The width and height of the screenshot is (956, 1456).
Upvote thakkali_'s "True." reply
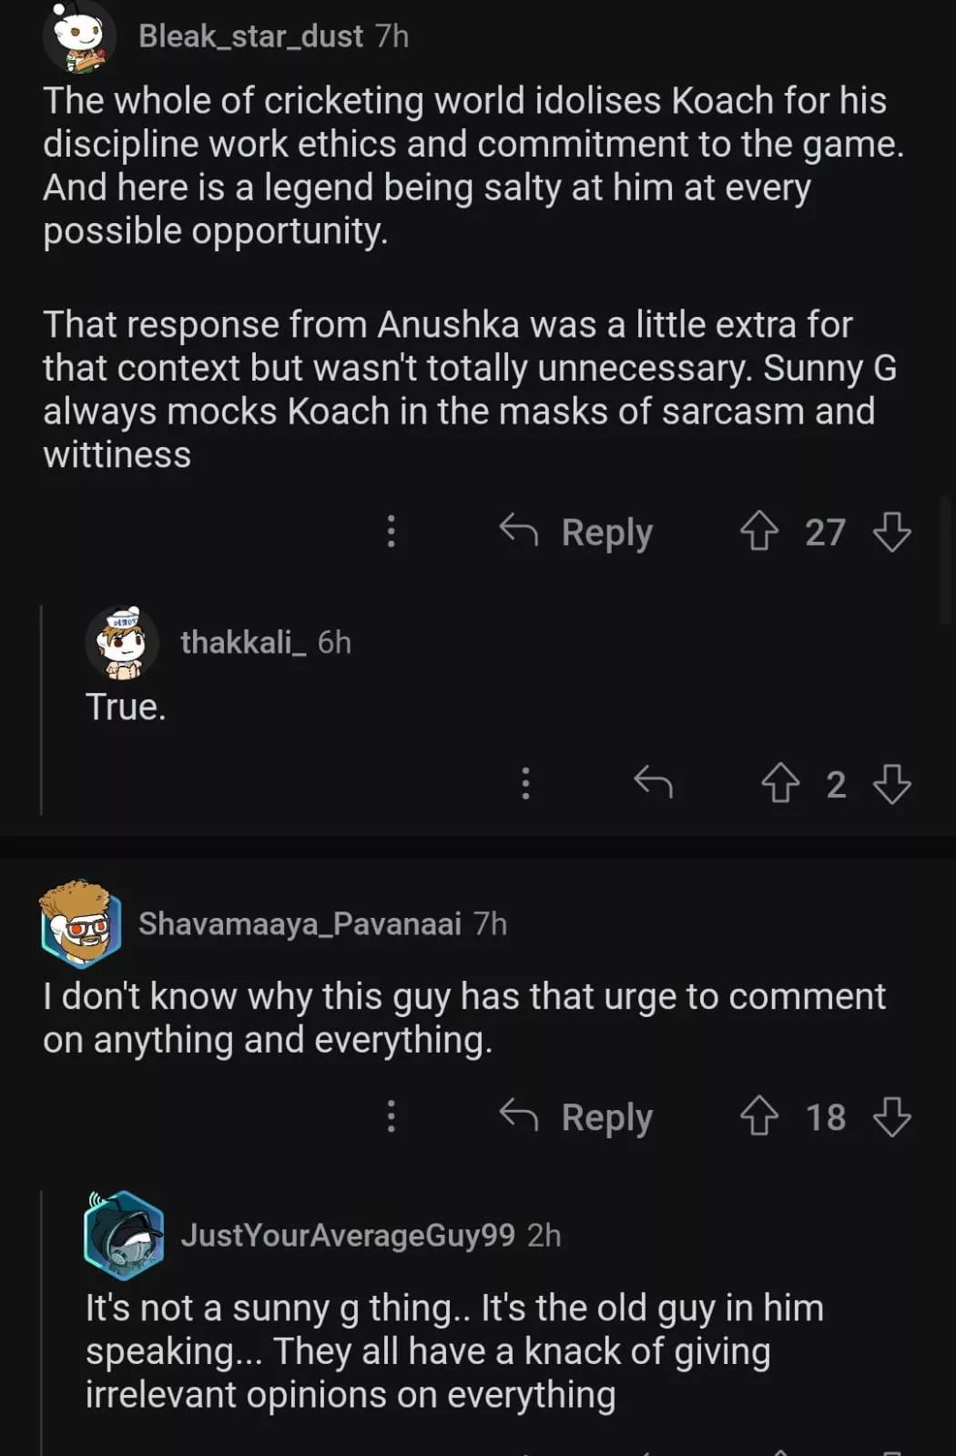779,783
